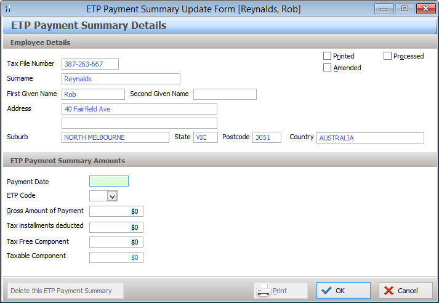Select the Tax File Number field
Screen dimensions: 439x303
(90, 64)
